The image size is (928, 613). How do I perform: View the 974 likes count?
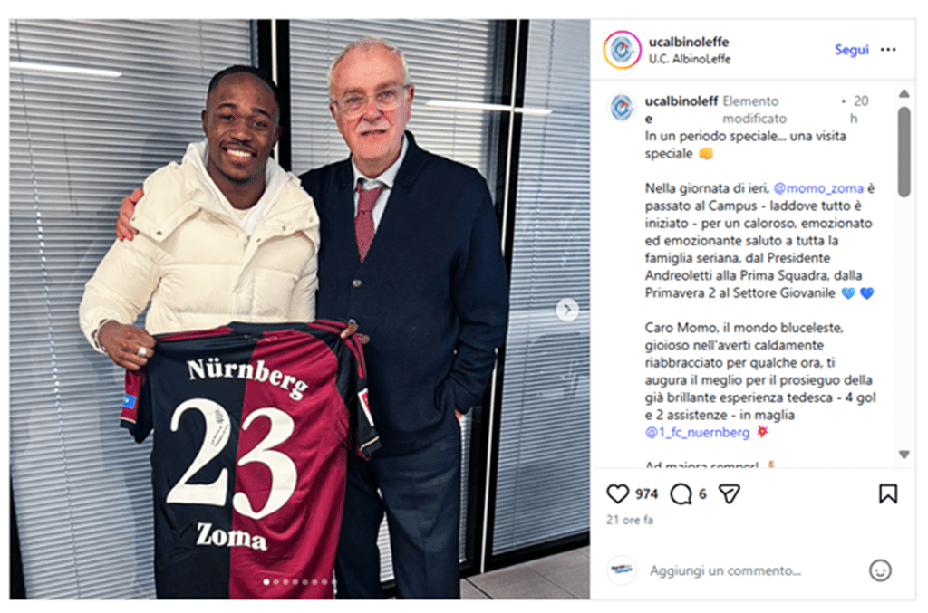tap(646, 493)
